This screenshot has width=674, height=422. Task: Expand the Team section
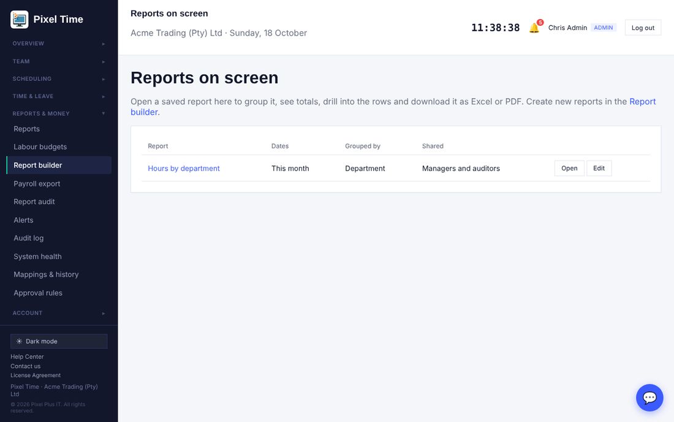coord(59,61)
